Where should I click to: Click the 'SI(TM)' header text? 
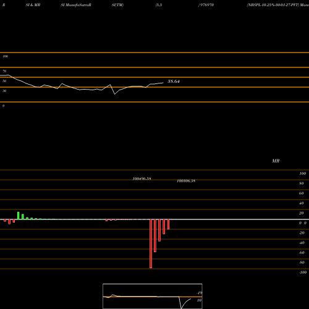tap(117, 5)
